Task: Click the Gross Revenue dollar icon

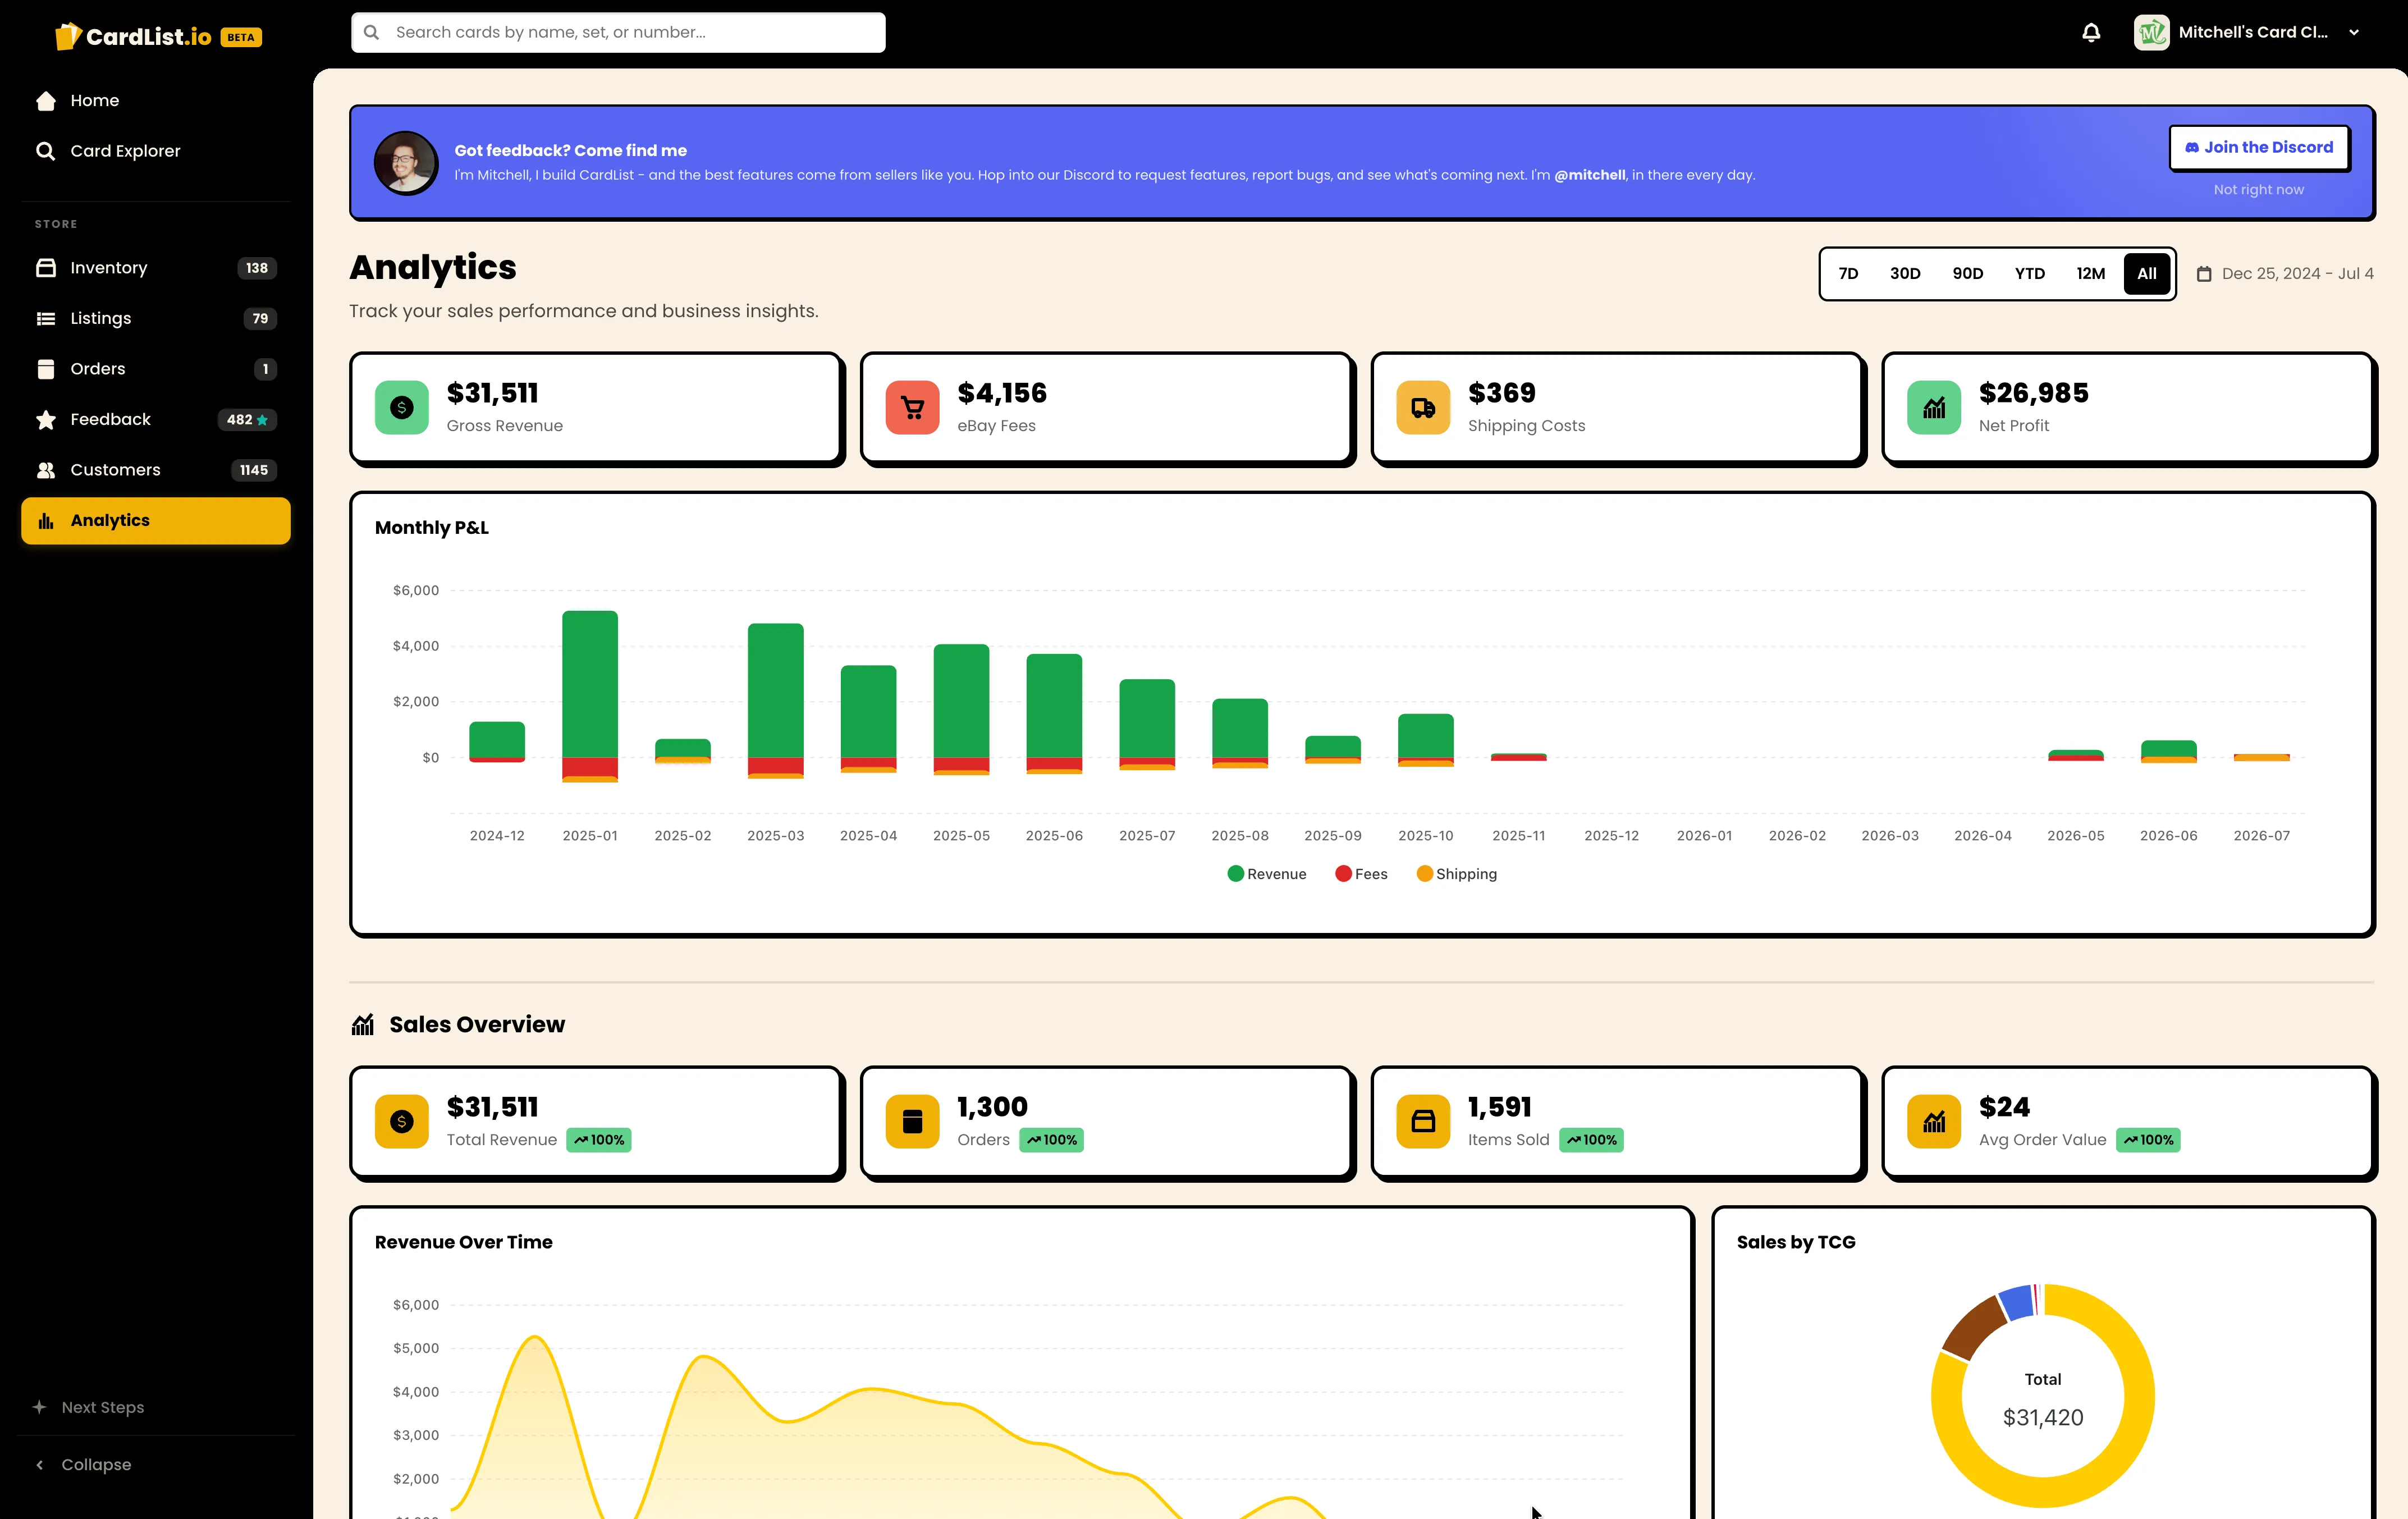Action: (402, 407)
